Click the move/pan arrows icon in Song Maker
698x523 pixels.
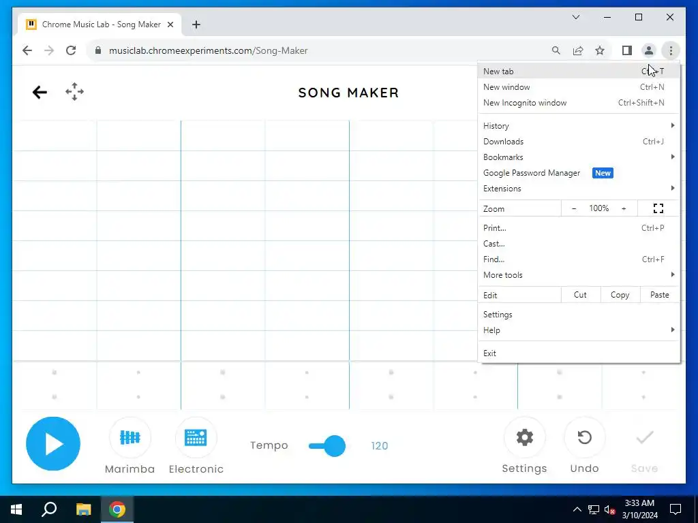74,92
